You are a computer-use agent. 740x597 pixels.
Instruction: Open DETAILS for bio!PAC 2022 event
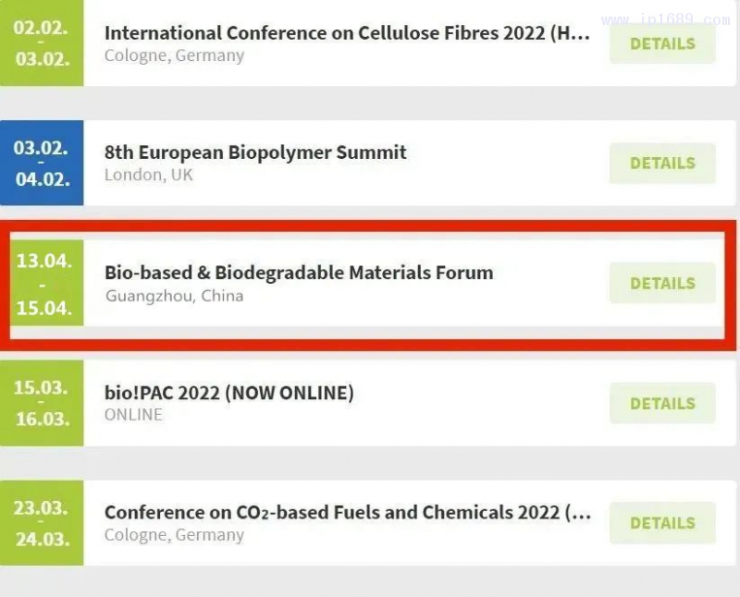coord(661,404)
